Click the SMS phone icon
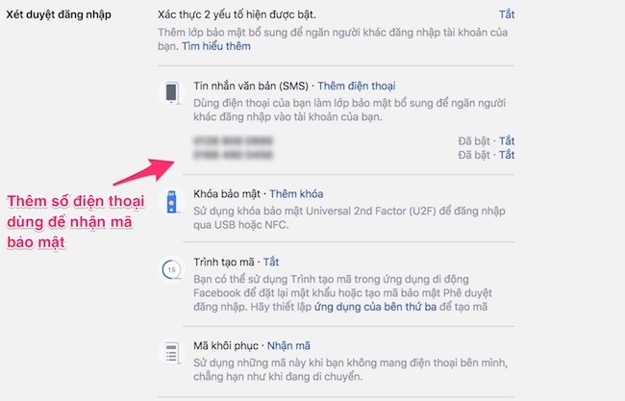 [171, 93]
